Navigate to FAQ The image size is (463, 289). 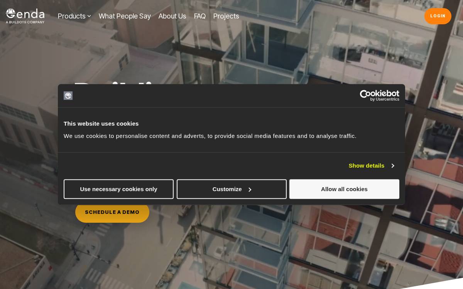point(199,16)
